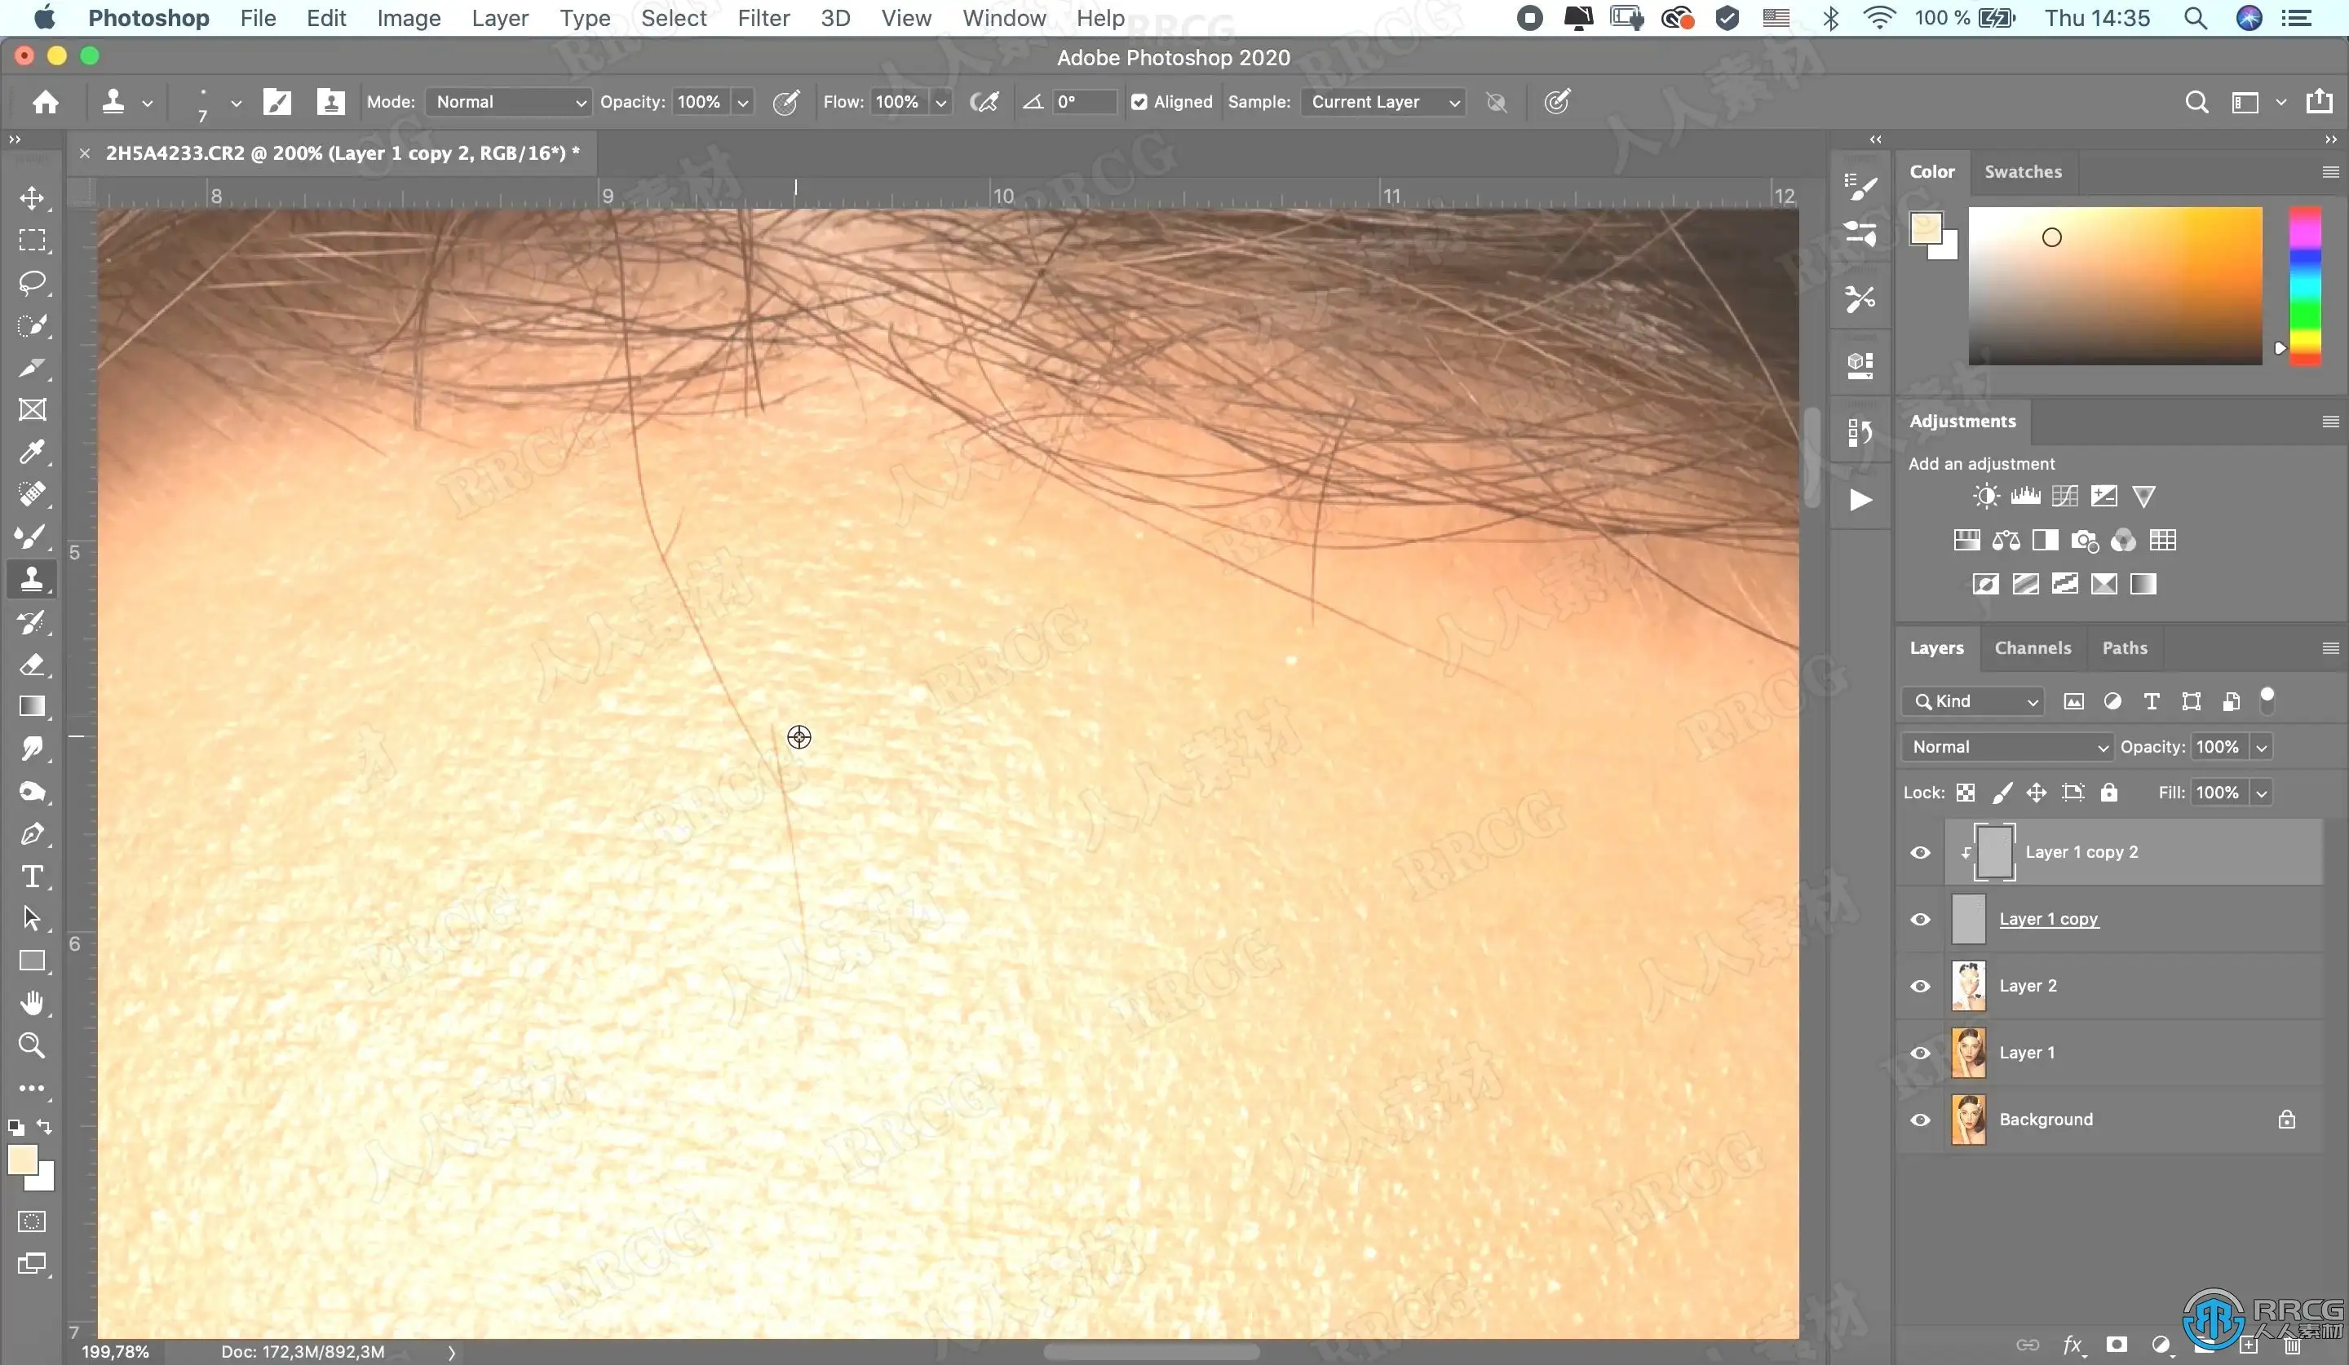Select the Eyedropper tool

pos(32,452)
